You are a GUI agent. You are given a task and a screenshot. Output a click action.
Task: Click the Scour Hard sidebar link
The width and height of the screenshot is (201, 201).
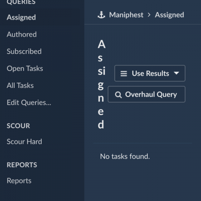(24, 142)
